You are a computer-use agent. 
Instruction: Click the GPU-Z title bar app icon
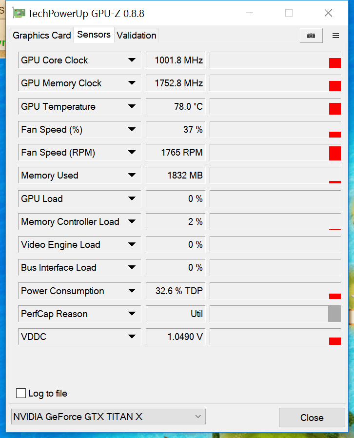point(19,13)
